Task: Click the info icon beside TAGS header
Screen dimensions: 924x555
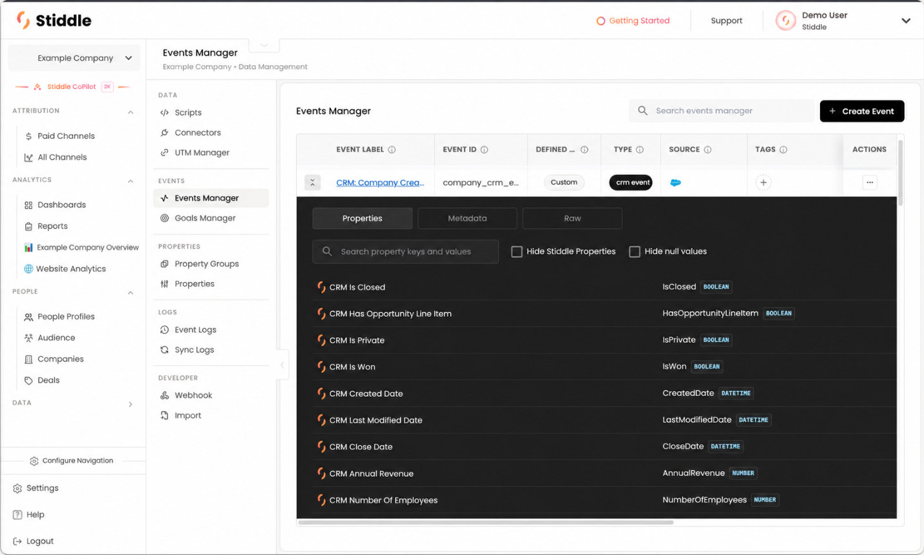Action: point(783,150)
